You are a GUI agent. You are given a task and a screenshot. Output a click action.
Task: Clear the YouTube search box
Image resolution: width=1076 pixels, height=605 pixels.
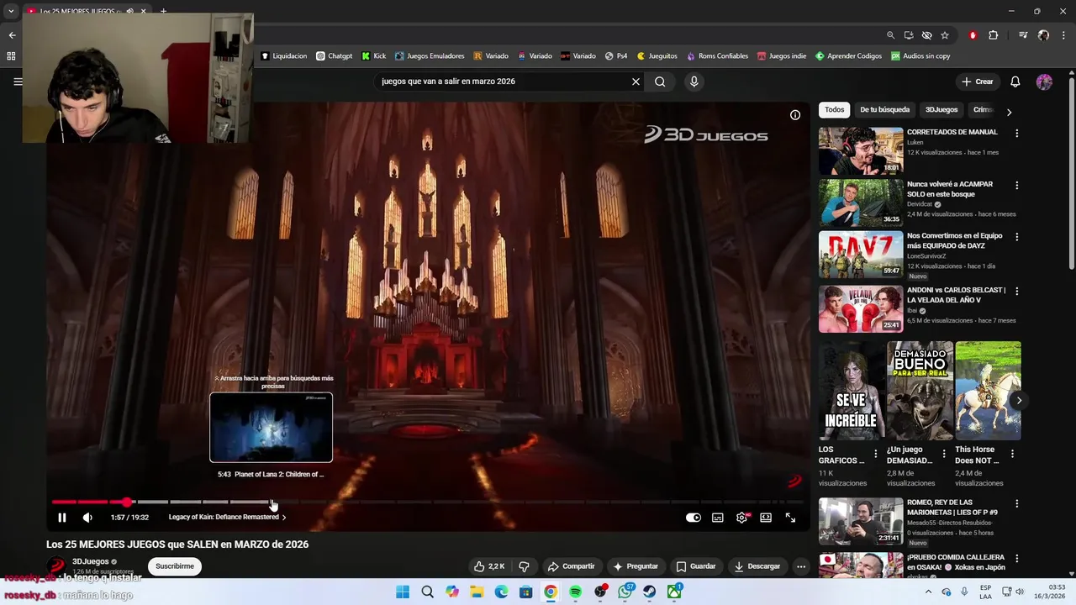(x=636, y=82)
